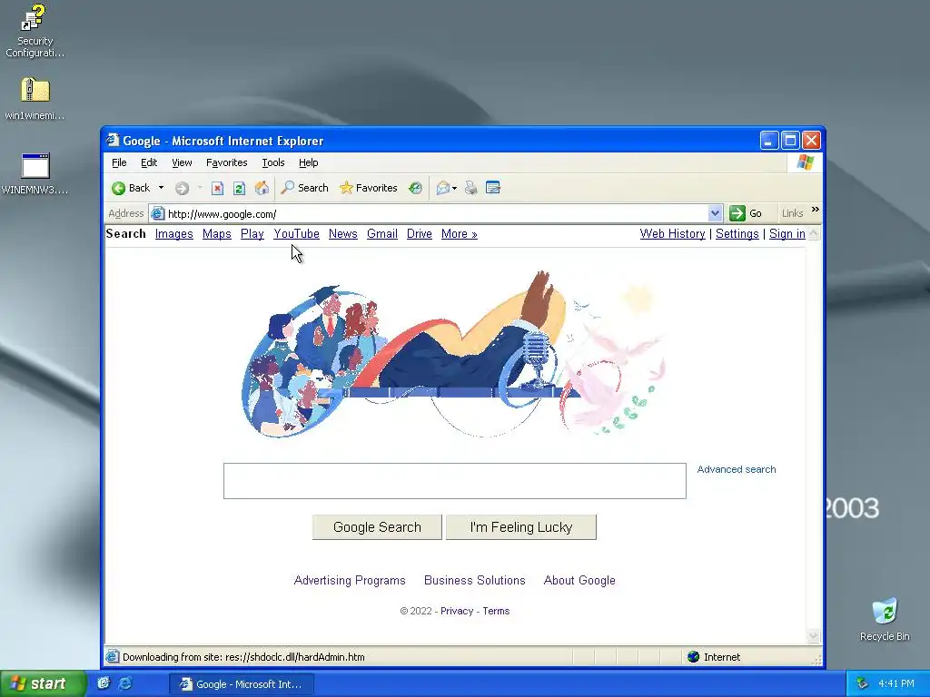The height and width of the screenshot is (697, 930).
Task: Open the View menu
Action: coord(182,162)
